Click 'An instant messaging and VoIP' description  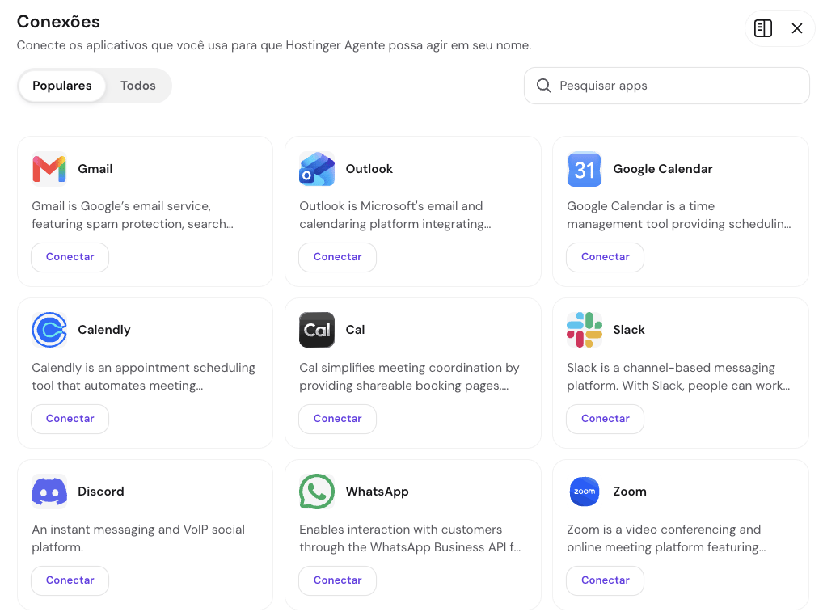coord(138,538)
